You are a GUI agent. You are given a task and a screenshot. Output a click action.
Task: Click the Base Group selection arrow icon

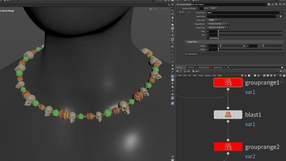(x=281, y=16)
